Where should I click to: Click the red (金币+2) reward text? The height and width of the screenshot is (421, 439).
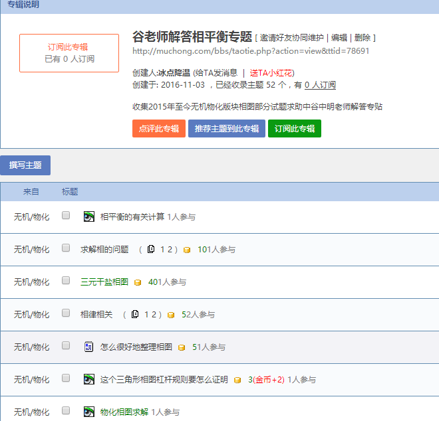click(x=269, y=379)
